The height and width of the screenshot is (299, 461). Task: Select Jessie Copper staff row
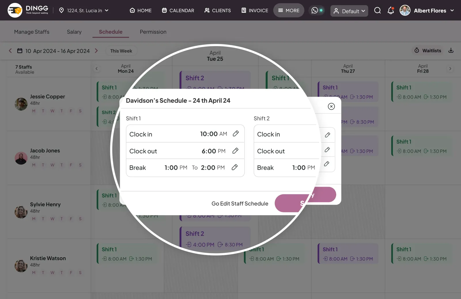coord(48,104)
